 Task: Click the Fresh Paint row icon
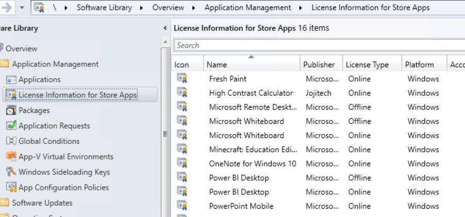[181, 79]
